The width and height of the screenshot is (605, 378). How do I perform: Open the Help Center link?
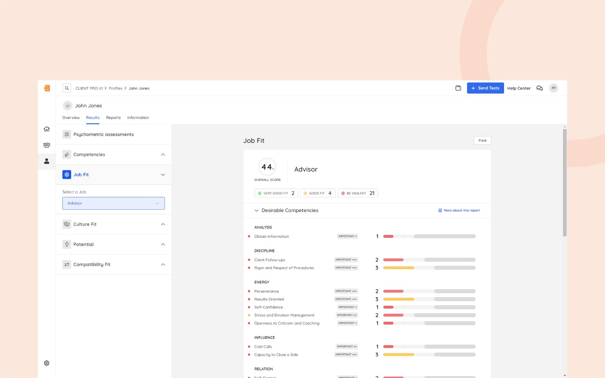point(519,88)
